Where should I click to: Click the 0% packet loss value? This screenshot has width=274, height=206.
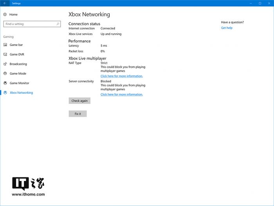click(x=103, y=51)
